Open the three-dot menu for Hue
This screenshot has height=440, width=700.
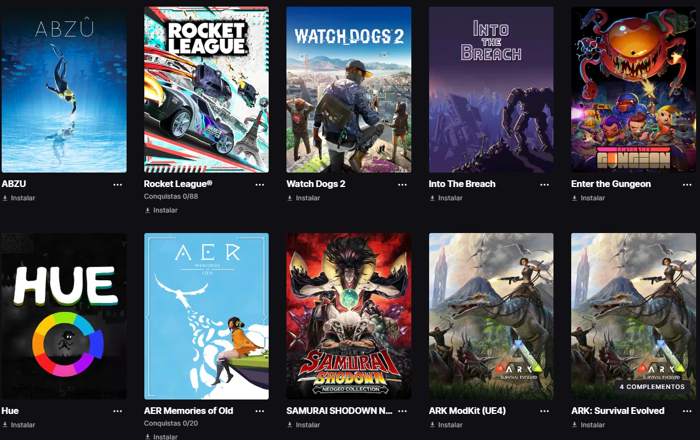(118, 411)
